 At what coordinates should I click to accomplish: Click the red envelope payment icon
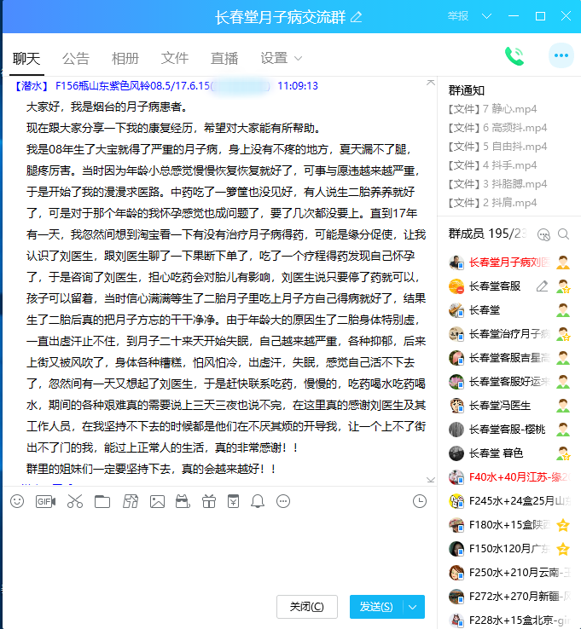coord(234,501)
